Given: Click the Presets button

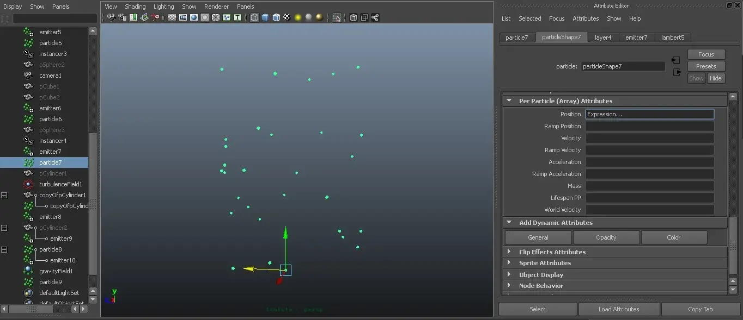Looking at the screenshot, I should click(706, 66).
